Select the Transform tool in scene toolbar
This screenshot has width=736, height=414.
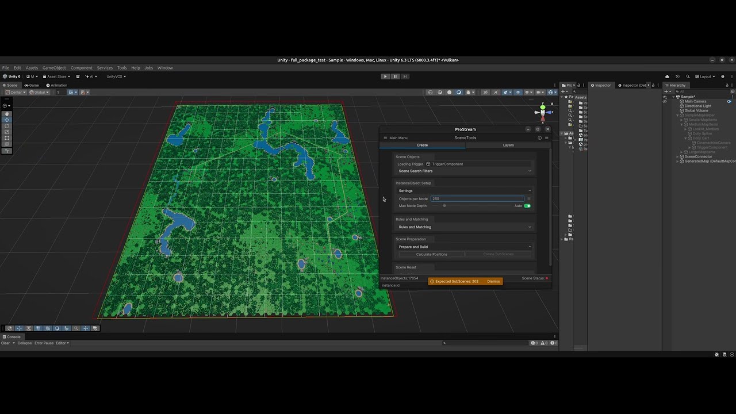coord(7,144)
